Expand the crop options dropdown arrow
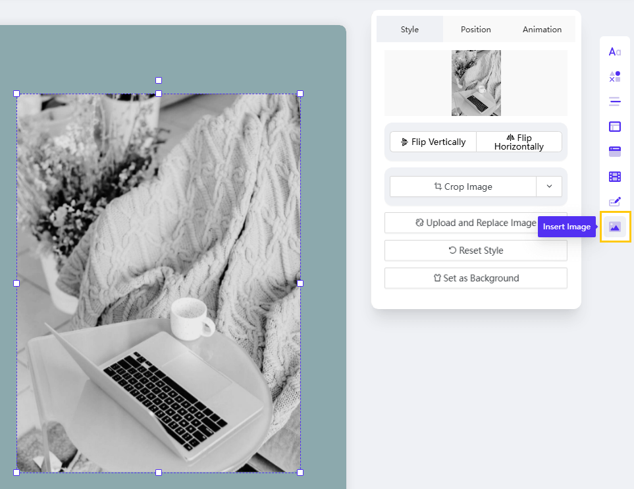 tap(549, 187)
